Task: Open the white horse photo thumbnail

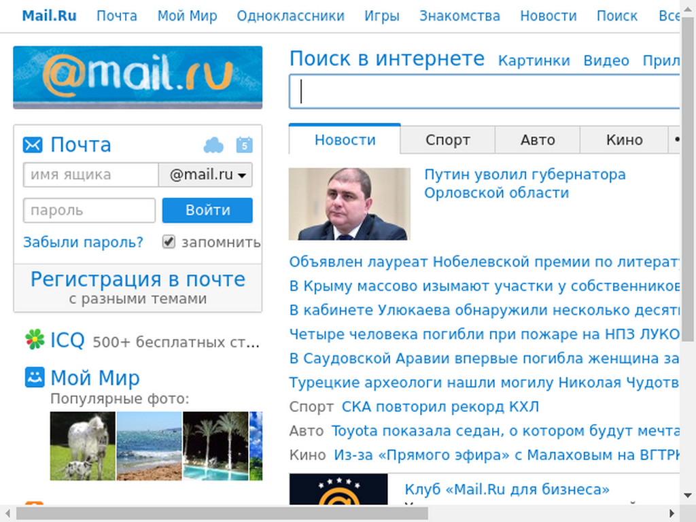Action: tap(82, 446)
